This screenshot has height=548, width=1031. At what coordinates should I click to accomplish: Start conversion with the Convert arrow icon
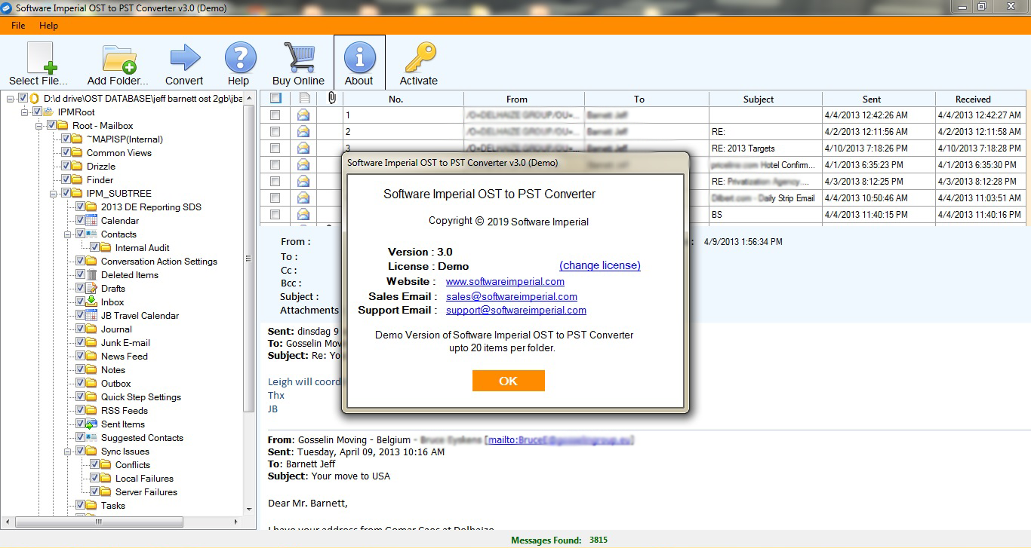[x=184, y=58]
